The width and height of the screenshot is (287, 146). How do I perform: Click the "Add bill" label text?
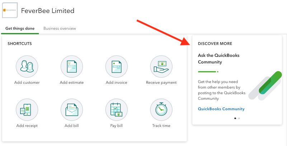72,126
